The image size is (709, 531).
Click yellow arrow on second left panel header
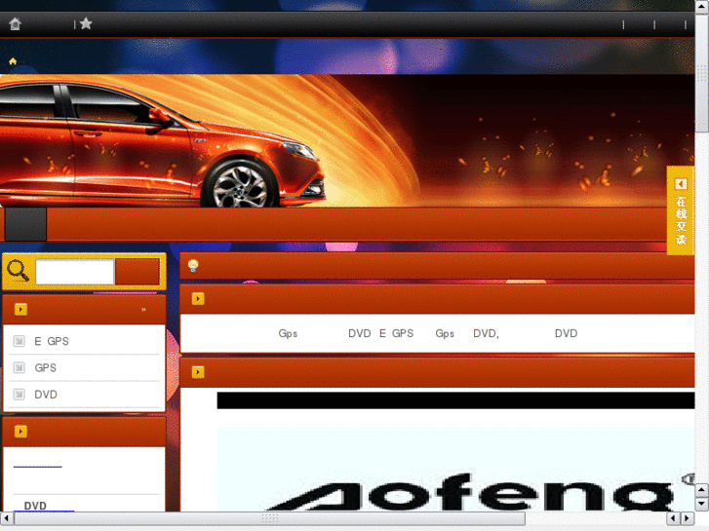(x=20, y=432)
